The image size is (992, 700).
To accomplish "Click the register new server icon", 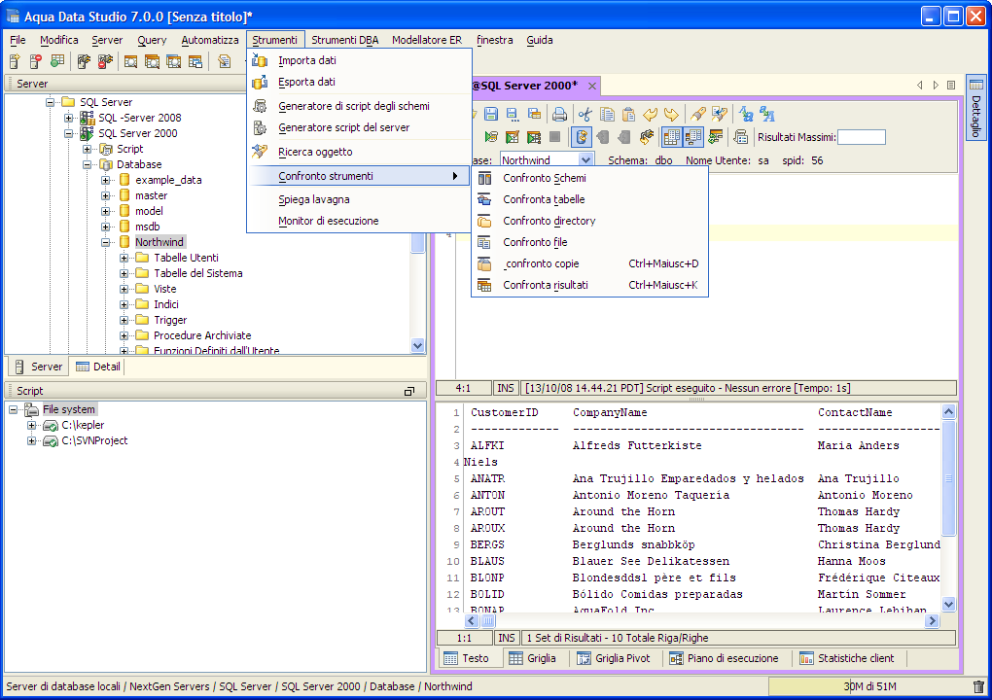I will coord(16,61).
